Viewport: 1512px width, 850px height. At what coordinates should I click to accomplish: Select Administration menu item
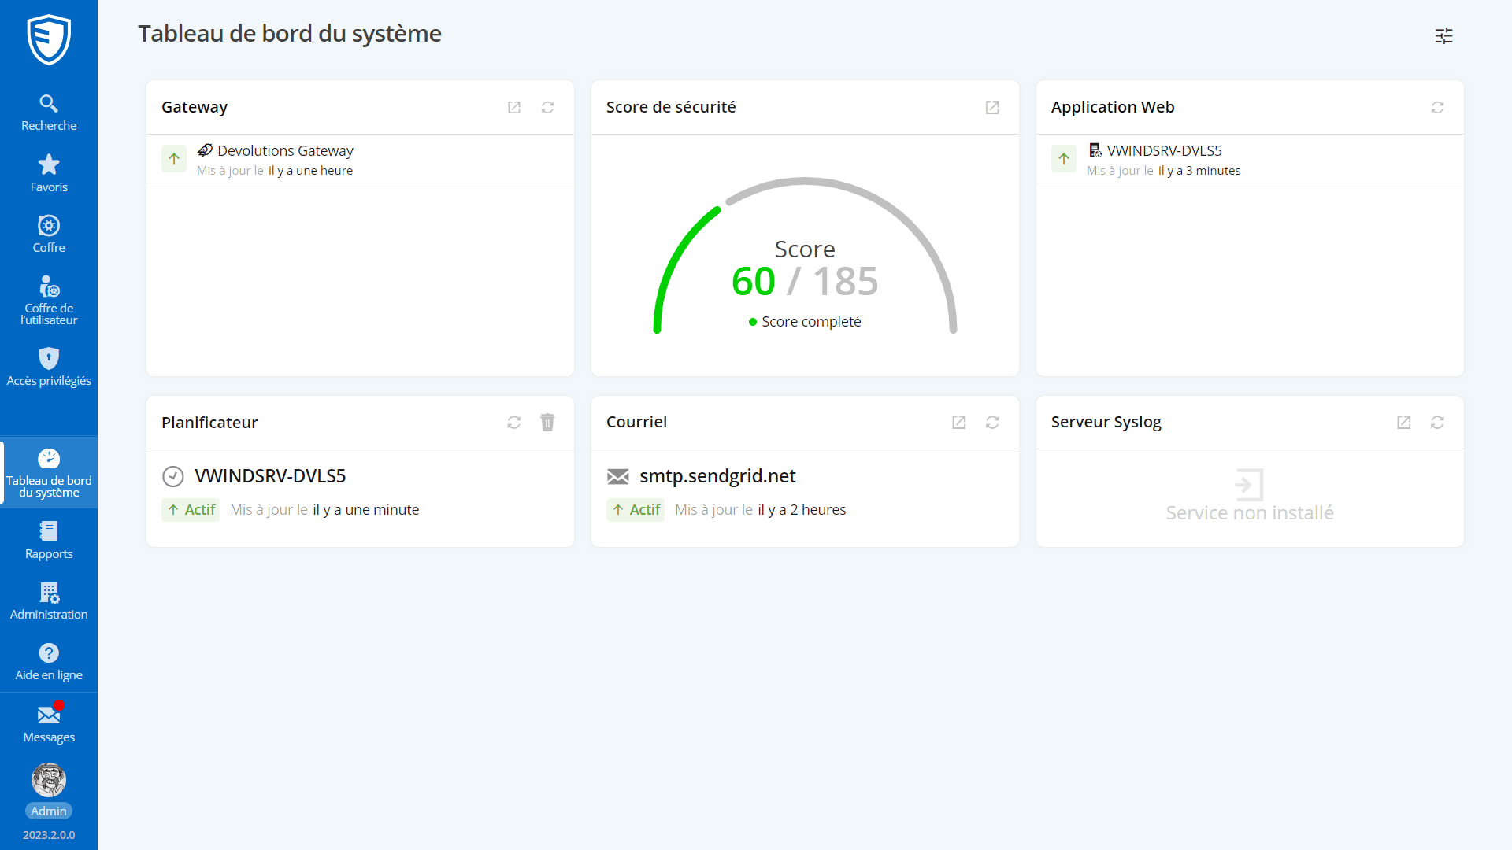tap(49, 601)
